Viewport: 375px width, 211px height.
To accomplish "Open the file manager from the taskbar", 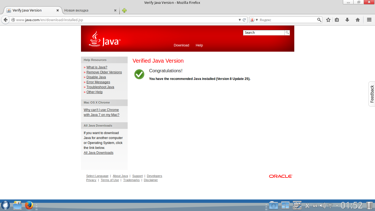I will [17, 205].
